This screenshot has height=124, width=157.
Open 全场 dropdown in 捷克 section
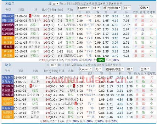click(145, 69)
